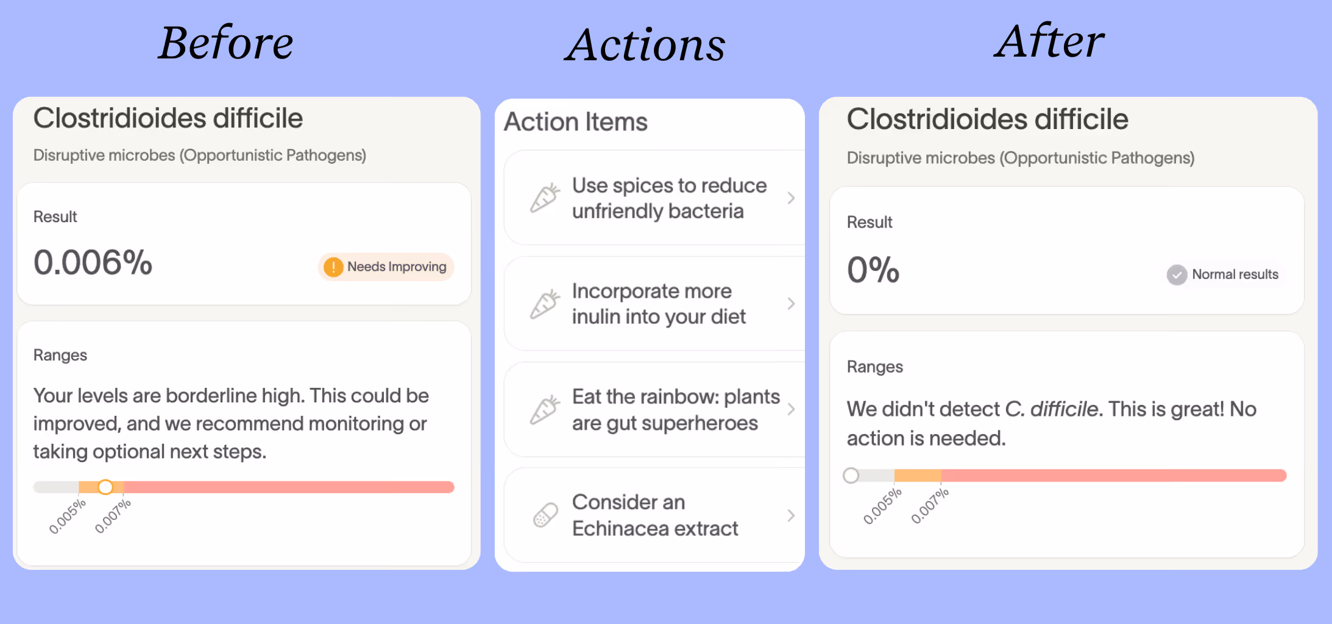Click the red high-range bar in Before panel

tap(289, 487)
